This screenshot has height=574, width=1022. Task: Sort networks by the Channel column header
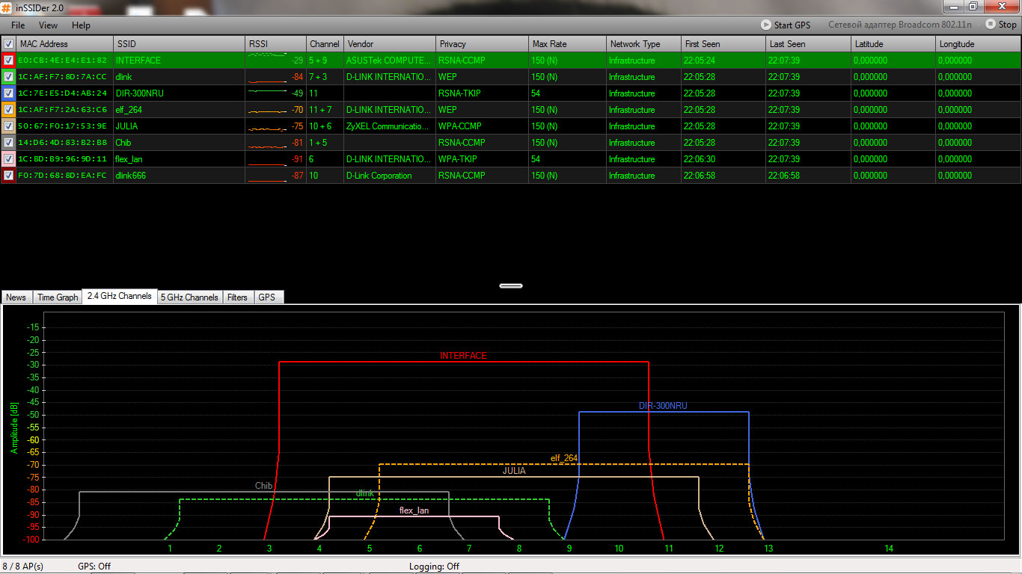(x=324, y=44)
